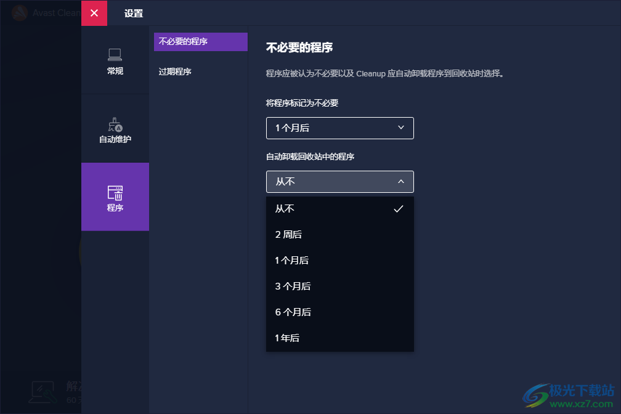Image resolution: width=621 pixels, height=414 pixels.
Task: Choose 1 年后 in the dropdown list
Action: (340, 338)
